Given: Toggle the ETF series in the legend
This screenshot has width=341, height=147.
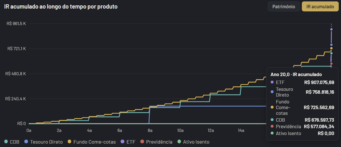Looking at the screenshot, I should click(128, 142).
